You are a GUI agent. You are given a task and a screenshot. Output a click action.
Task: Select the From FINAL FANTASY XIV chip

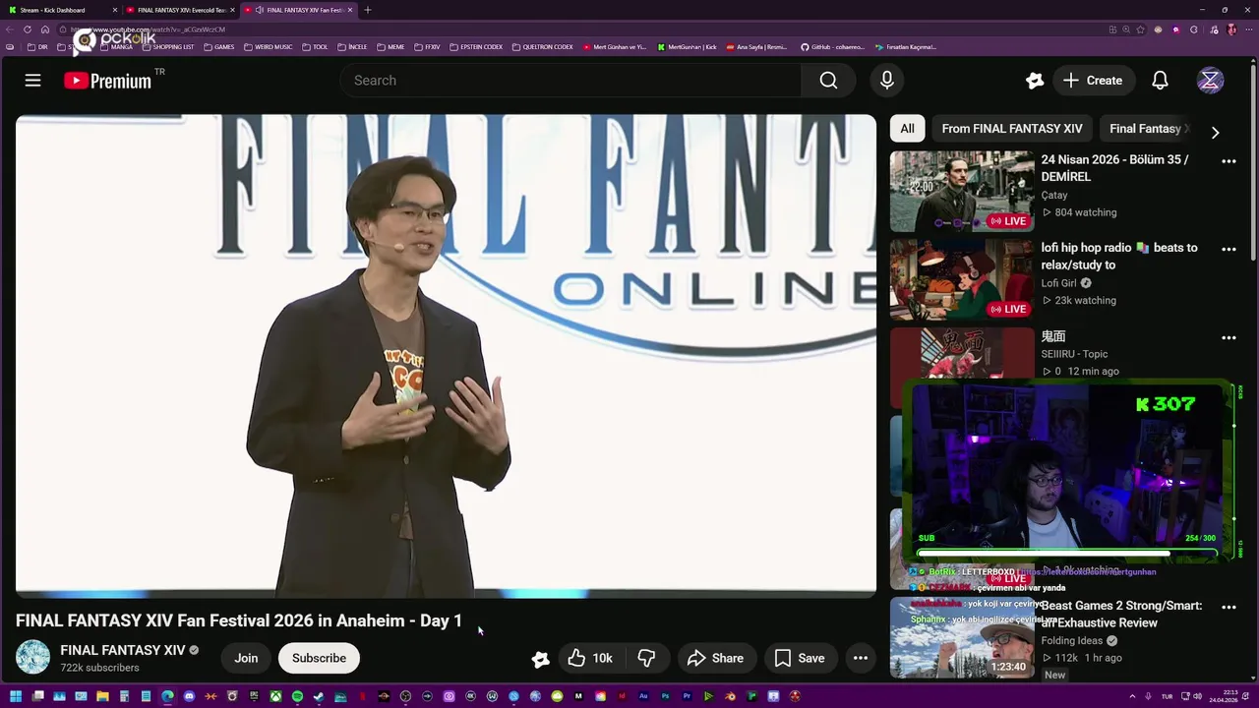coord(1012,129)
